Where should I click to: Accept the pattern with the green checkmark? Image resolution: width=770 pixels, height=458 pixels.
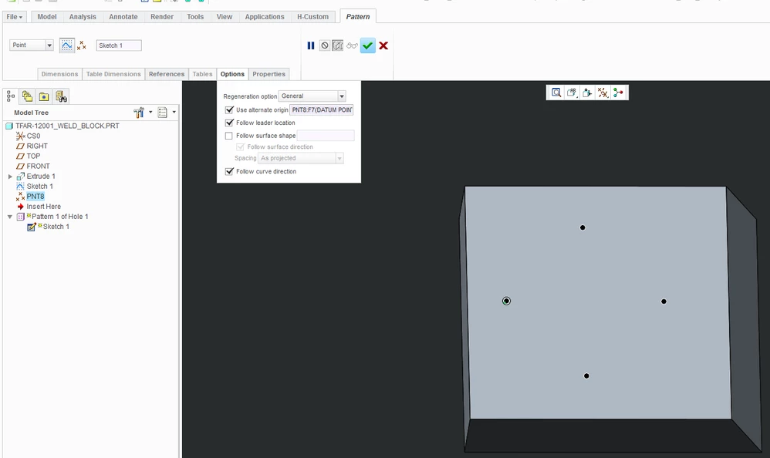point(367,45)
